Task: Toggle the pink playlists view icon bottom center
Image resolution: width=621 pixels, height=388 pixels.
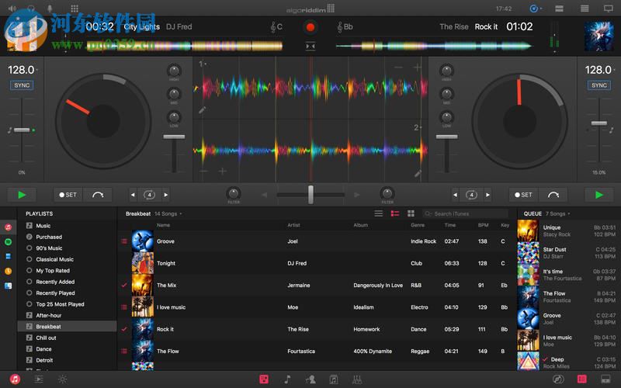Action: [264, 379]
